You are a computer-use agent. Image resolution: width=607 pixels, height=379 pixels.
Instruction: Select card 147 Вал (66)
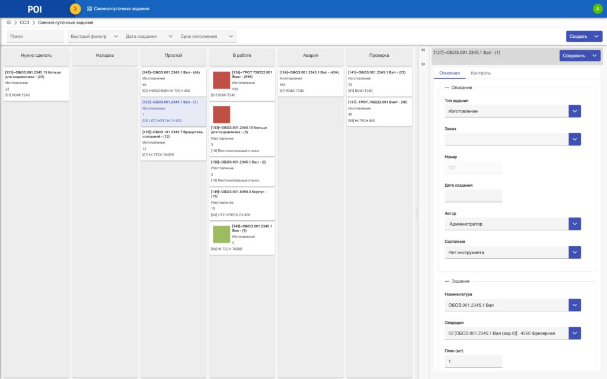(x=174, y=82)
